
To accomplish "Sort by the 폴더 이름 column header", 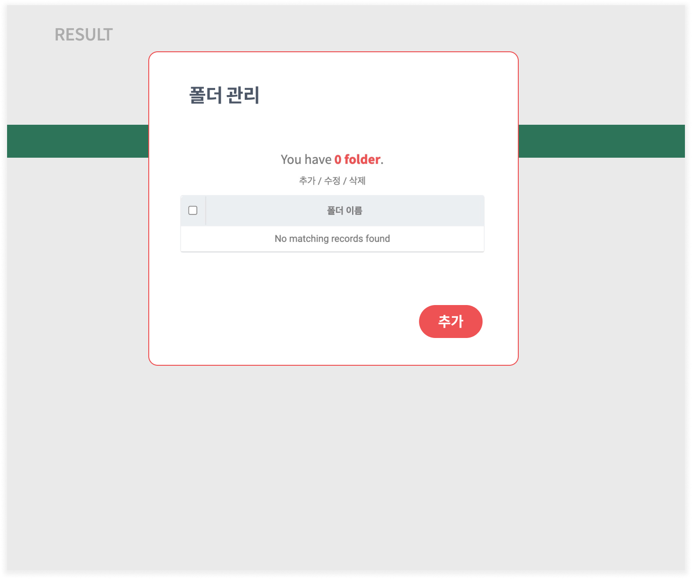I will tap(345, 211).
